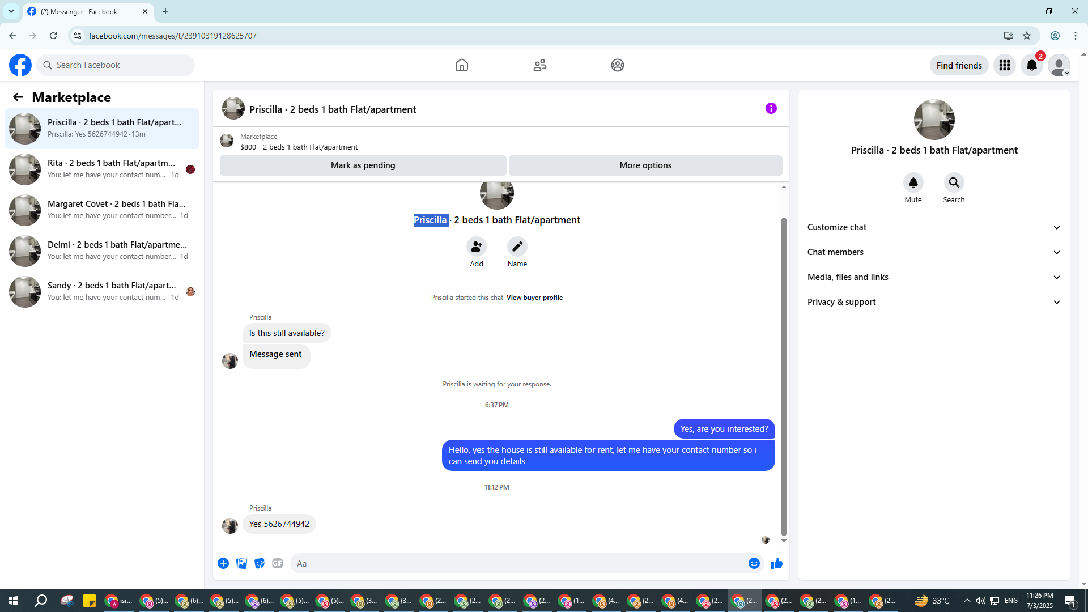Click the Search conversation magnifier icon

point(954,182)
